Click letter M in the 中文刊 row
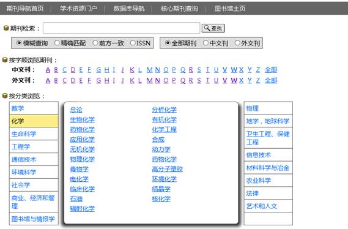 pos(150,70)
